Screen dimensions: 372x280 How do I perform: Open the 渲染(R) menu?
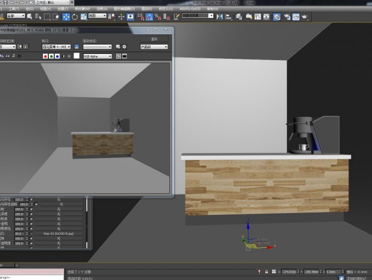[146, 9]
